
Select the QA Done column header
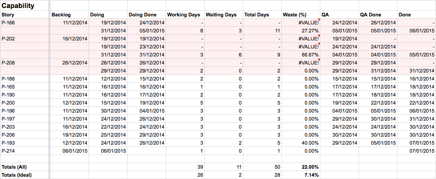370,15
